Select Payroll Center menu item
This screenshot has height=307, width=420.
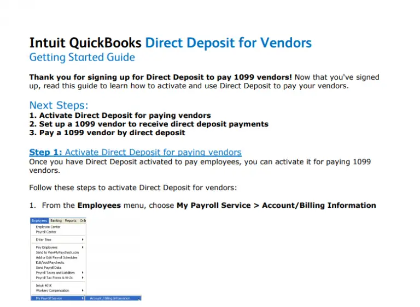46,232
